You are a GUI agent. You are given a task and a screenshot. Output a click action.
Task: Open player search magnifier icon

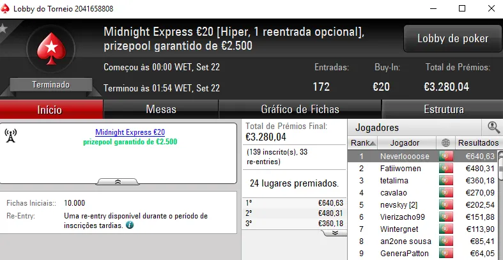click(x=493, y=128)
